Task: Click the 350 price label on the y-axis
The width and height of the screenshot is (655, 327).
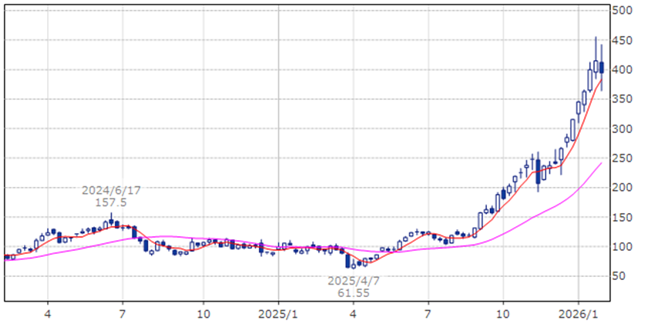Action: [x=622, y=99]
